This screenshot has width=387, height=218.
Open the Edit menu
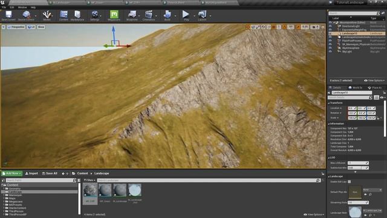pyautogui.click(x=12, y=7)
